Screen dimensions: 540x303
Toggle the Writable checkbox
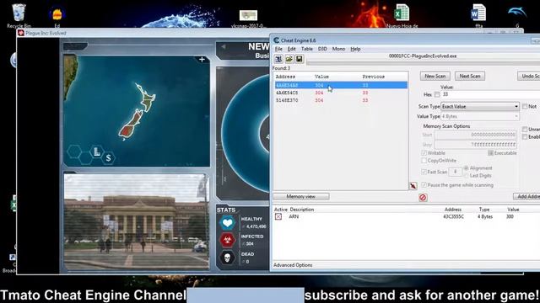424,153
